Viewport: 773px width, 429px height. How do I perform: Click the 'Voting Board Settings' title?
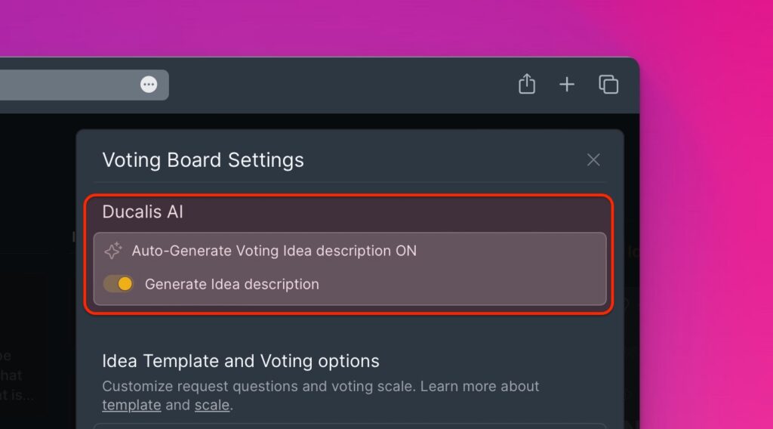[x=203, y=160]
